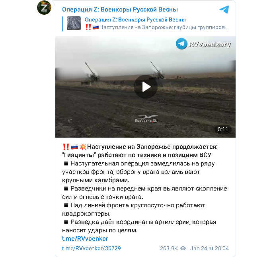Click the t.me/RVvoenkor link in post
Screen dimensions: 273x257
tap(85, 239)
